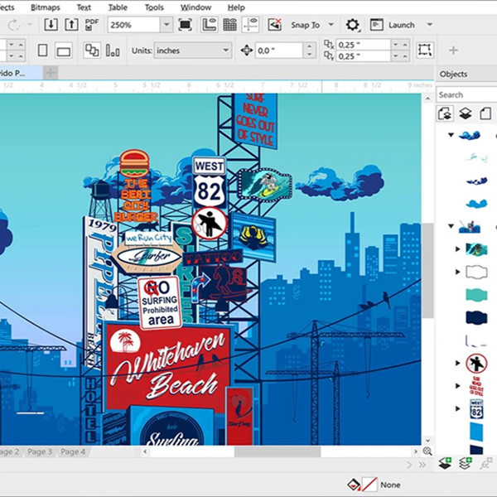Click the Redo arrow icon
The image size is (497, 497).
[13, 25]
